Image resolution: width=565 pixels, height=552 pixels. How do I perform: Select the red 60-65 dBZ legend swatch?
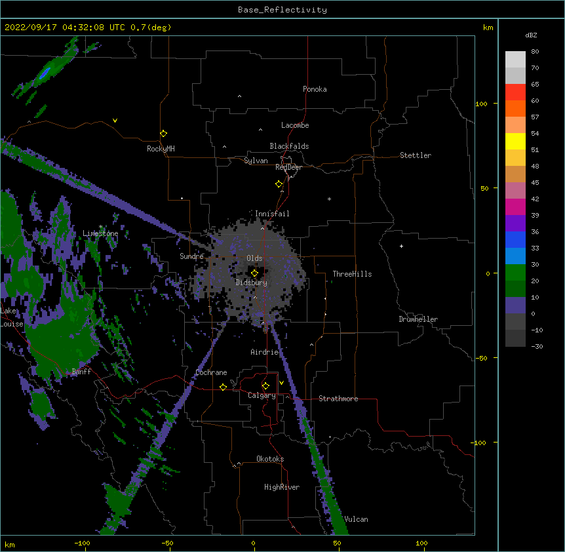point(515,92)
